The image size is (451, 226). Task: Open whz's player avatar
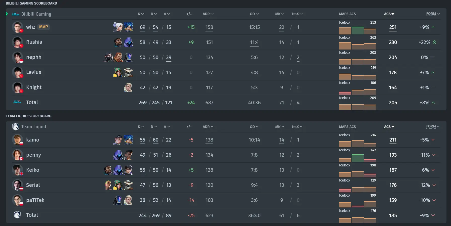tap(17, 27)
